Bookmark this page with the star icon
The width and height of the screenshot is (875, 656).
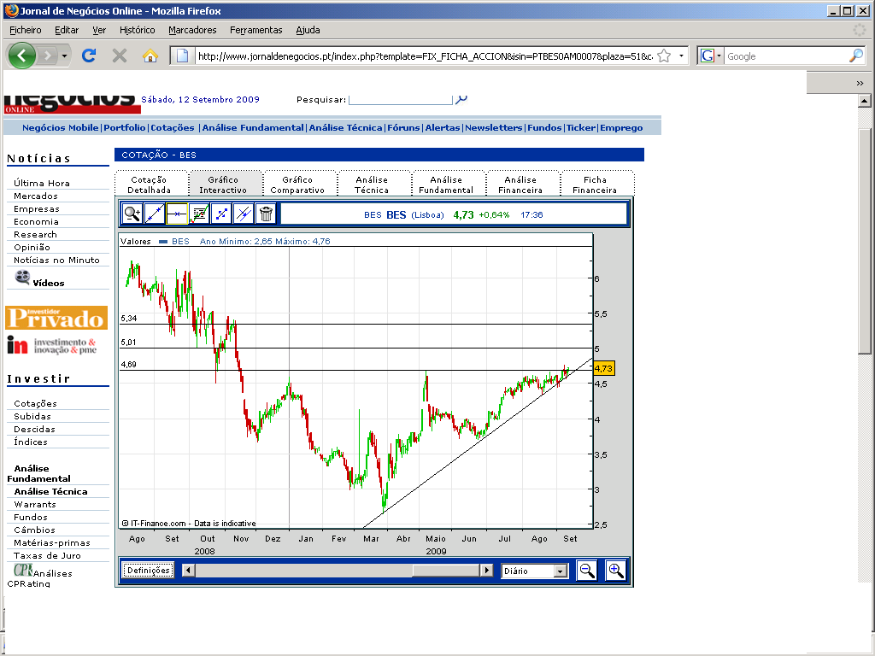(664, 56)
